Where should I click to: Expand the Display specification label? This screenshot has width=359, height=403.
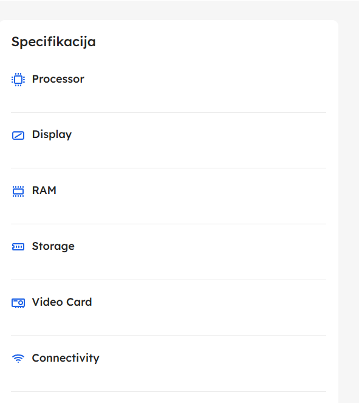(52, 135)
